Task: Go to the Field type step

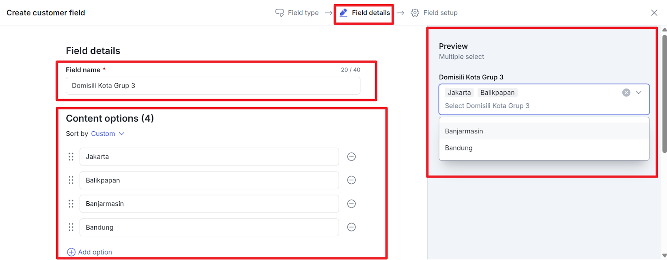Action: (x=297, y=13)
